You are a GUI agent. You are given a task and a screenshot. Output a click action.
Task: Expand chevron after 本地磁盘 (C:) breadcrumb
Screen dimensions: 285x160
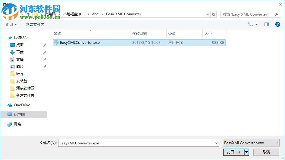88,14
